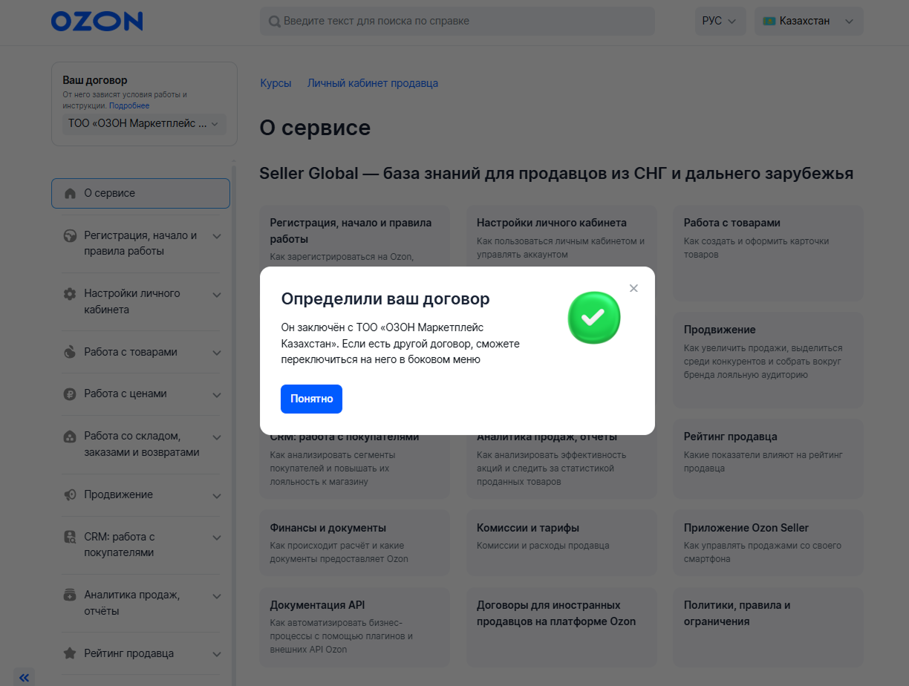Screen dimensions: 909x686
Task: Open the РУС language dropdown
Action: (720, 22)
